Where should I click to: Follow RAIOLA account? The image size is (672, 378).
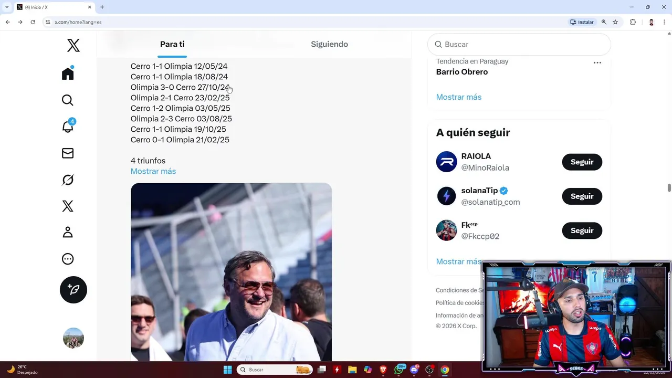[582, 162]
